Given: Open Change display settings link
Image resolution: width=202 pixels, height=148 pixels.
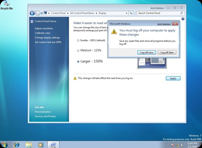Looking at the screenshot, I should click(47, 38).
